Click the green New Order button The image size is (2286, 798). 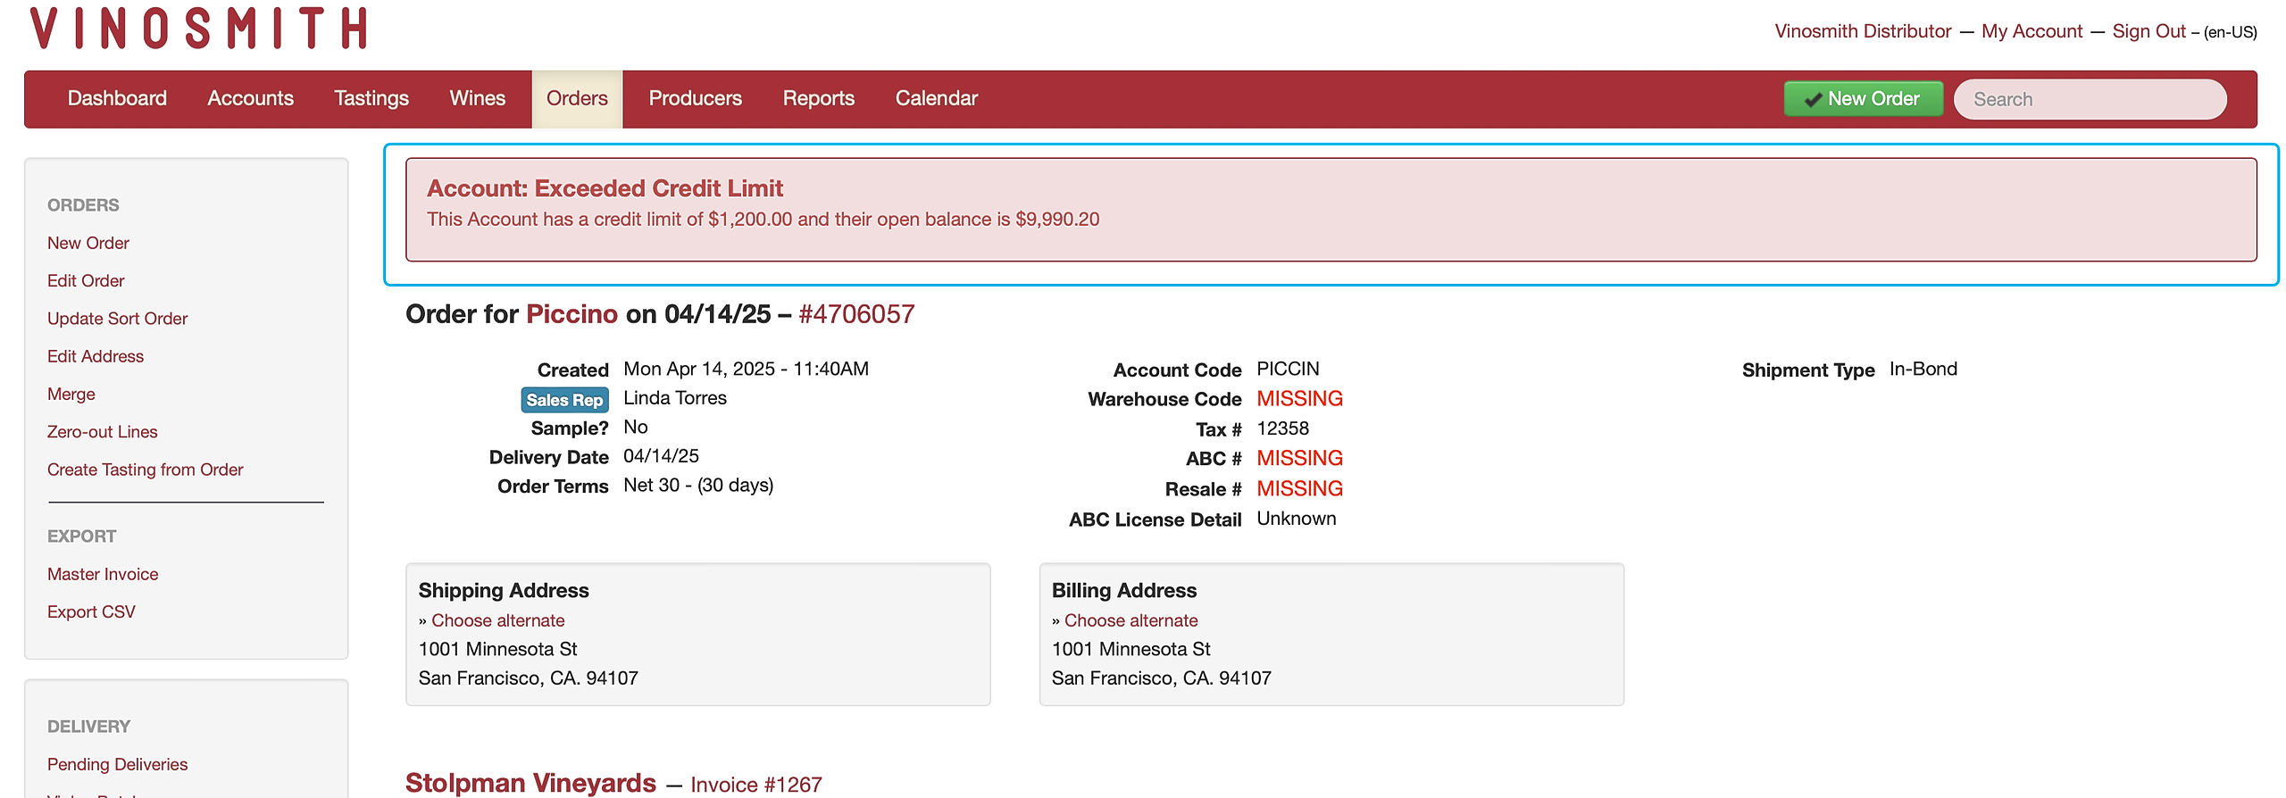click(x=1863, y=99)
